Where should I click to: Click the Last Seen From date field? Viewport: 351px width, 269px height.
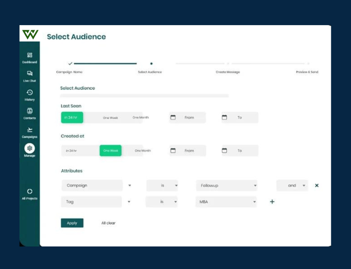click(187, 118)
